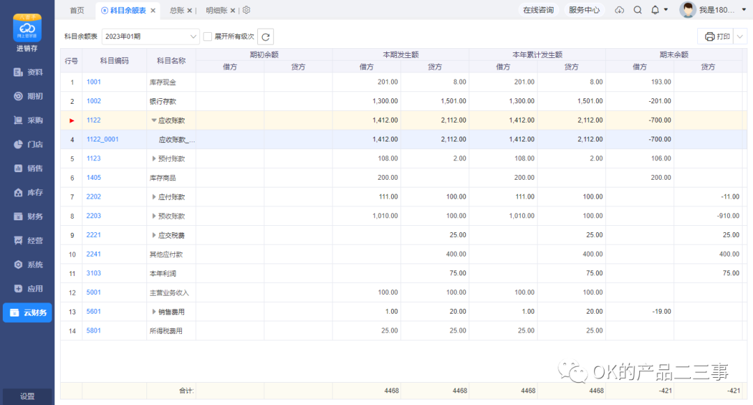Go to 库存 in sidebar

click(28, 192)
